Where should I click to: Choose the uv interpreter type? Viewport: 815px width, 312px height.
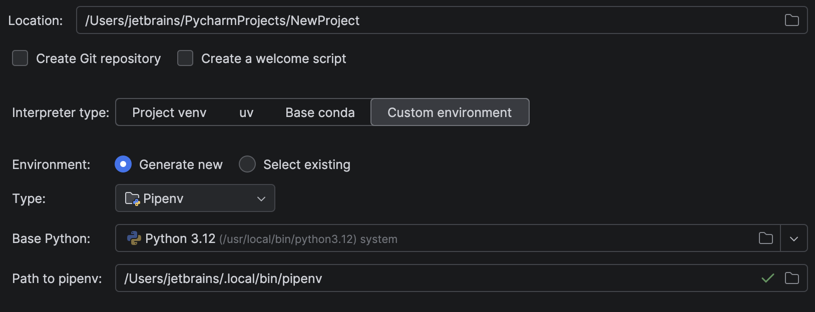pyautogui.click(x=246, y=112)
